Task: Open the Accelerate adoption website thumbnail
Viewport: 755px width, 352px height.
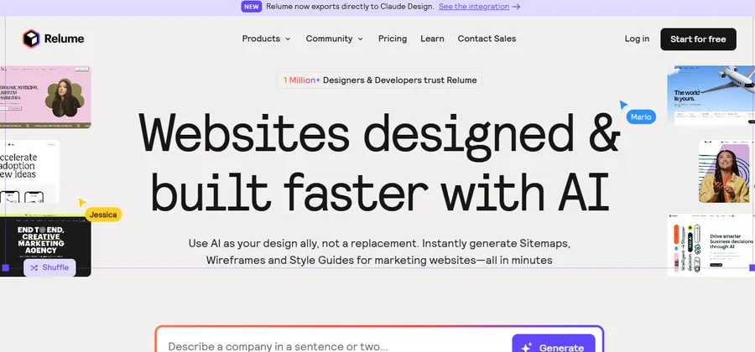Action: point(30,172)
